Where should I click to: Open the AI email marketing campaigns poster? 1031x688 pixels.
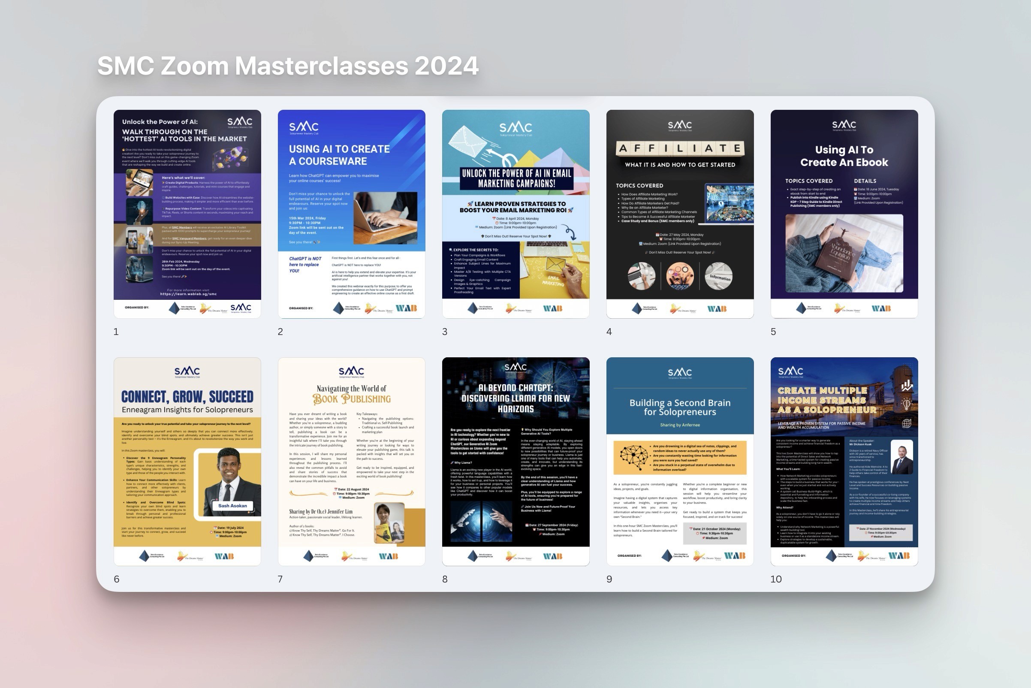[x=515, y=214]
